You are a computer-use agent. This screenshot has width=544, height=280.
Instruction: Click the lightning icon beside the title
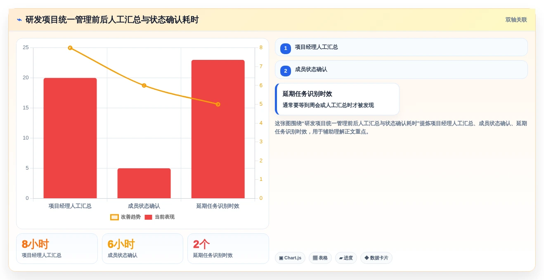point(19,20)
